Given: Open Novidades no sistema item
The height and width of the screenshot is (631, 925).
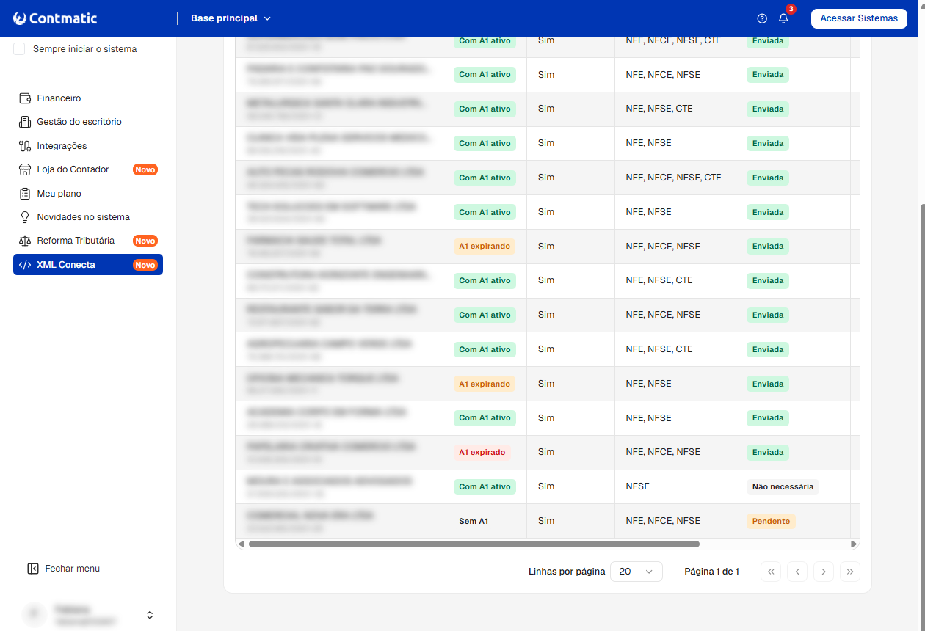Looking at the screenshot, I should pyautogui.click(x=88, y=217).
